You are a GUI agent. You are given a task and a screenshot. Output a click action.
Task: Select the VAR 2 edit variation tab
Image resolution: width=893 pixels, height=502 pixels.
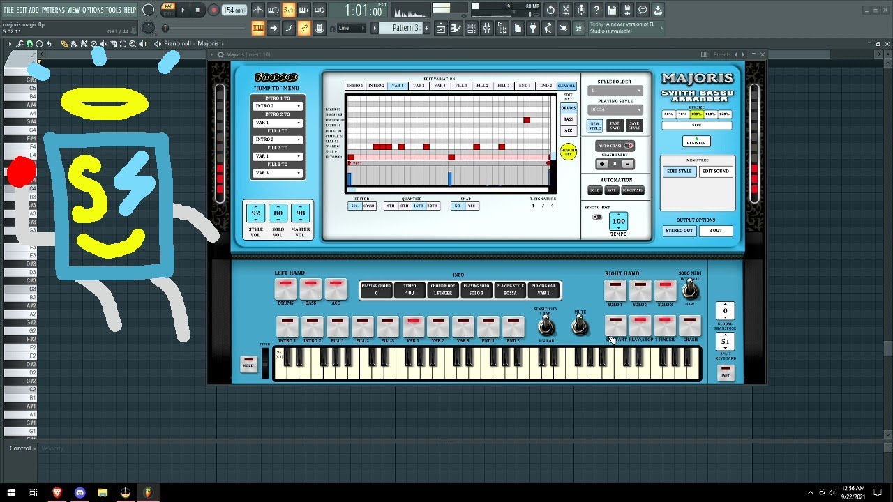tap(419, 86)
